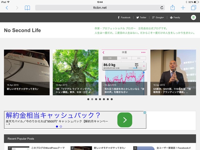Tap the ttcbn.net address bar
The width and height of the screenshot is (200, 150).
click(x=99, y=8)
